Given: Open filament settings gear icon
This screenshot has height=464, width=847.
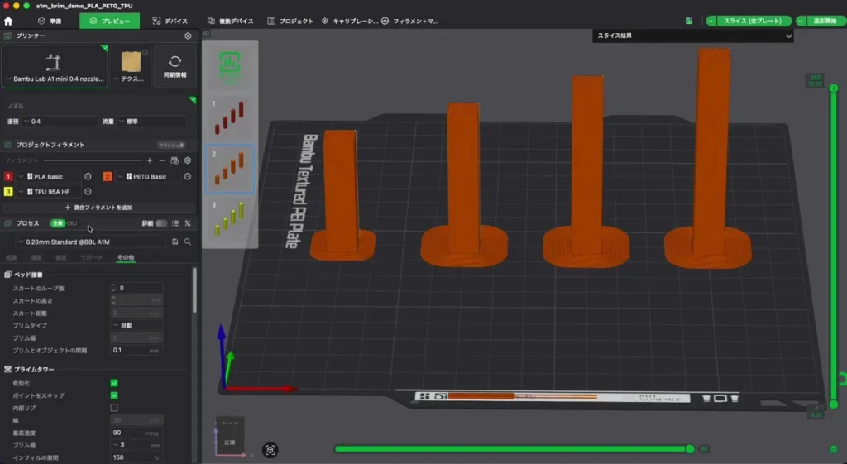Looking at the screenshot, I should pos(188,160).
